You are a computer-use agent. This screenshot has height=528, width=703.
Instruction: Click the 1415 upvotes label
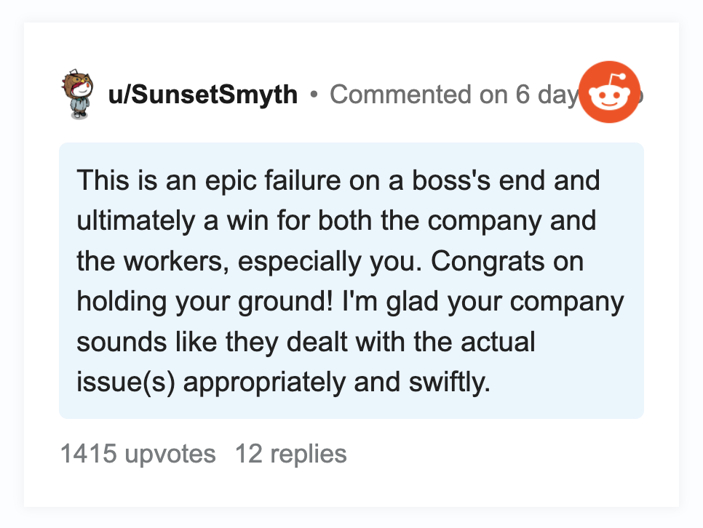pyautogui.click(x=138, y=454)
